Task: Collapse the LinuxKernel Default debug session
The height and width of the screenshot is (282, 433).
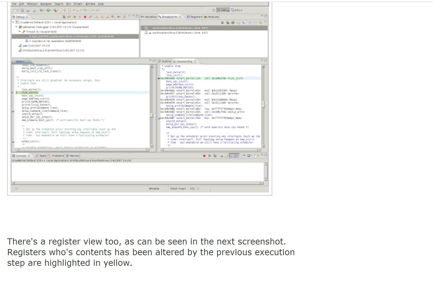Action: click(13, 22)
